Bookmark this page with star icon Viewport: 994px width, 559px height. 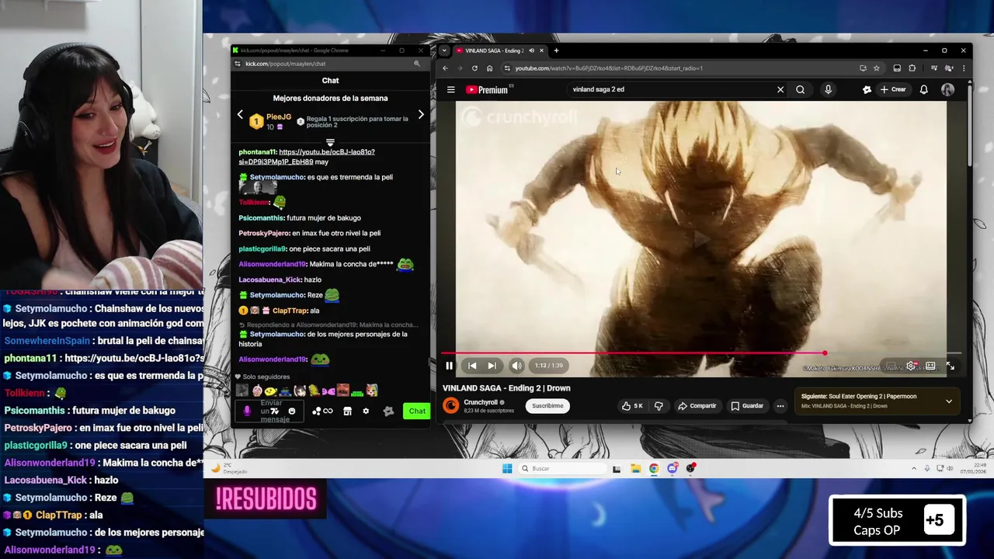point(876,68)
